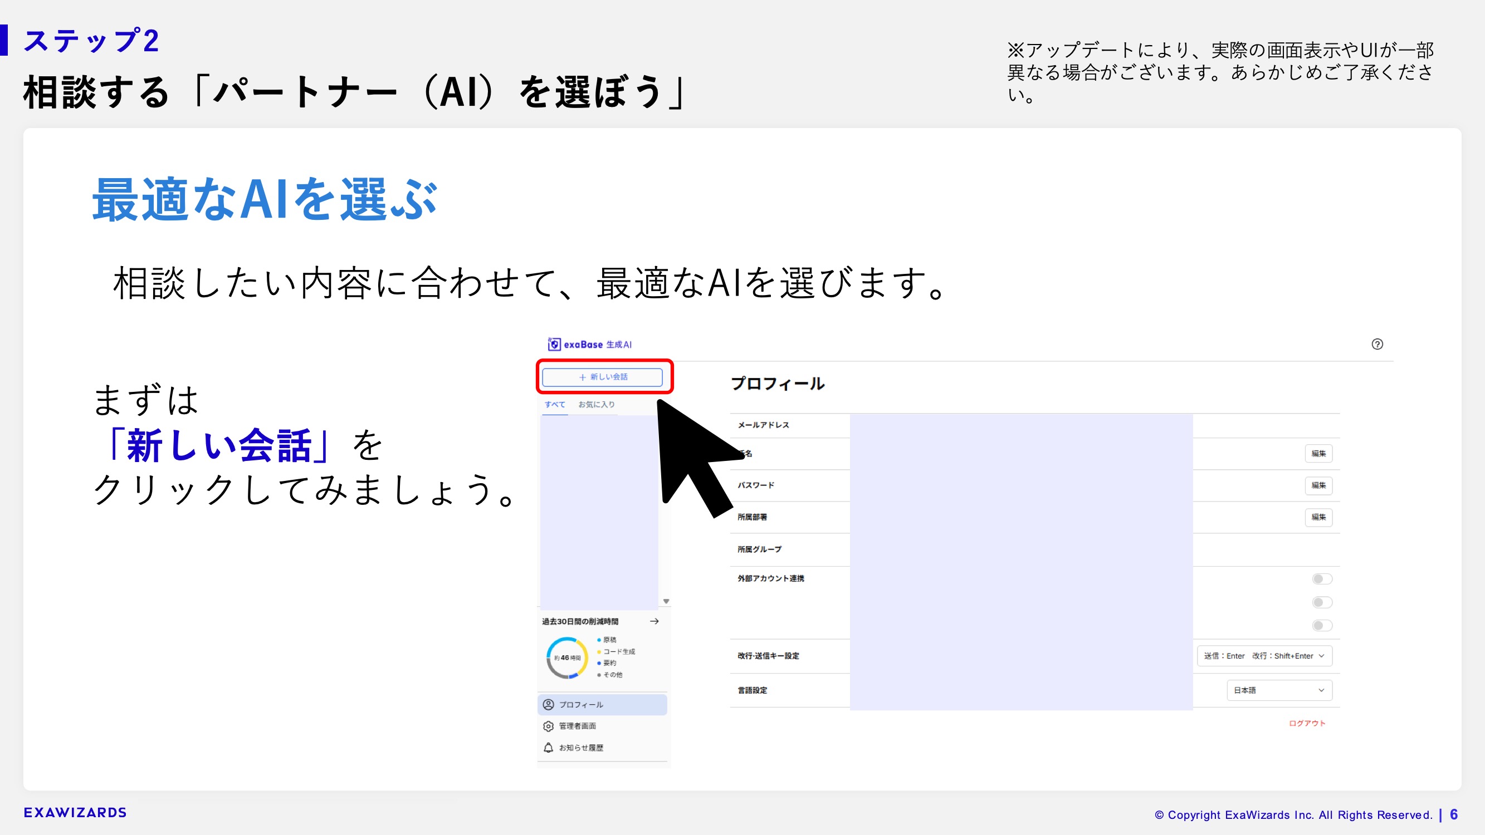Open the 改行·送信キー設定 dropdown
The image size is (1485, 835).
point(1264,656)
